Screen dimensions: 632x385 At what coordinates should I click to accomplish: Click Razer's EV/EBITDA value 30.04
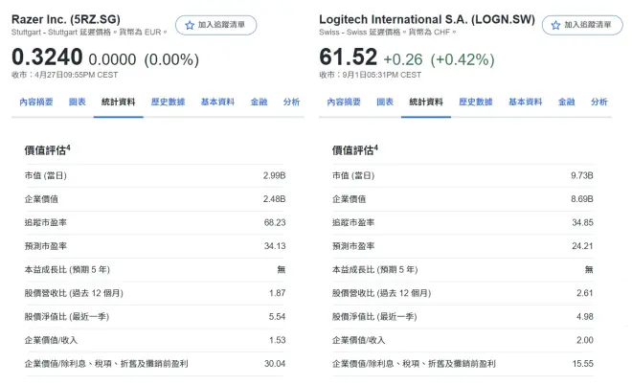point(275,364)
